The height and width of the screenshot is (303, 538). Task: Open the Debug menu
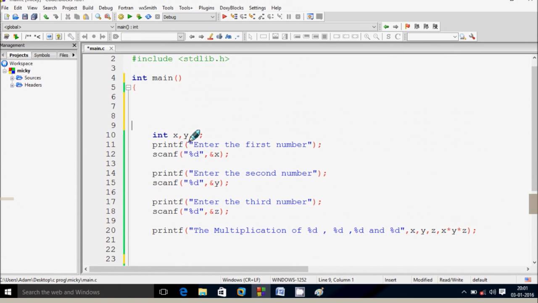coord(105,8)
